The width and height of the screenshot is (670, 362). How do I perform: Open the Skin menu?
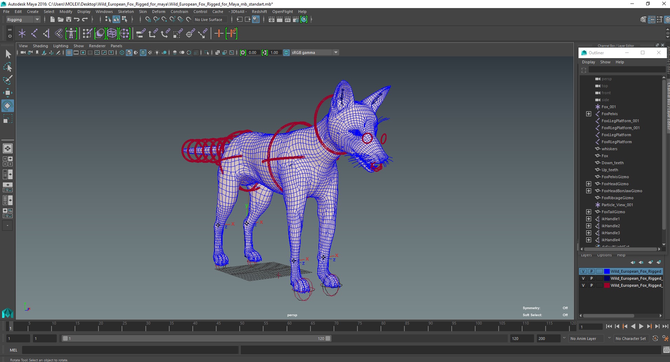143,12
